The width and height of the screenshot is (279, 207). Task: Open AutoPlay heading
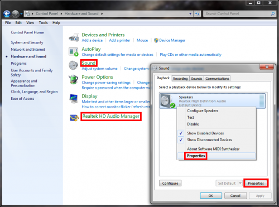91,49
